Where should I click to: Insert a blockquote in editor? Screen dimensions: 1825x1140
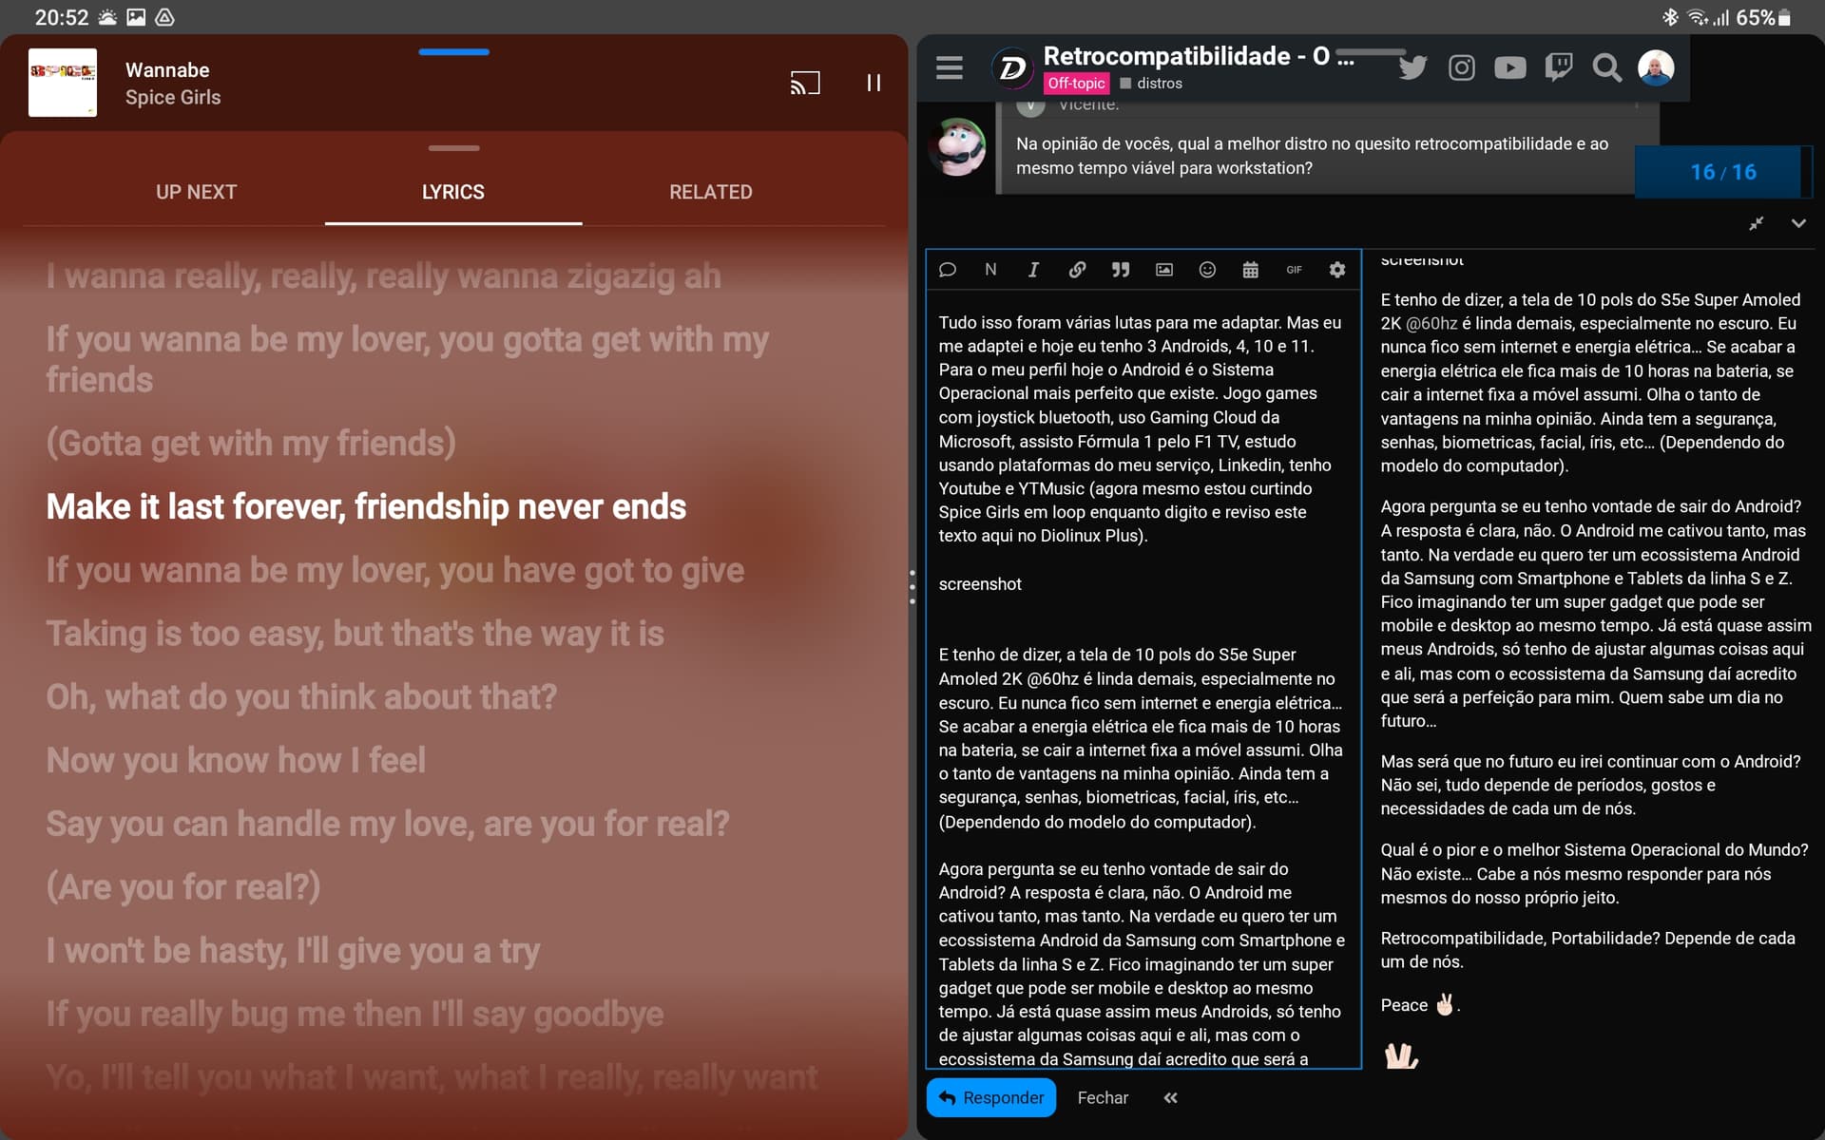(x=1121, y=270)
